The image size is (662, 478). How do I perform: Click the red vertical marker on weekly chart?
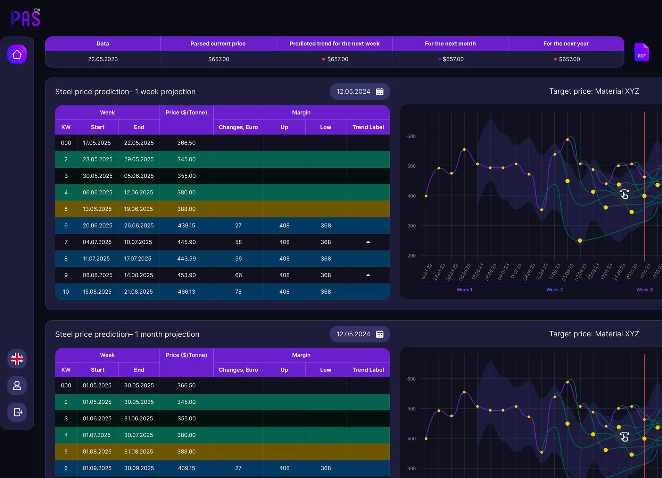coord(645,186)
